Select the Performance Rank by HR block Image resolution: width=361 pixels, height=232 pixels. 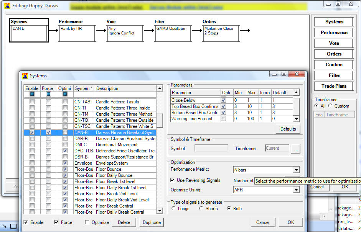(77, 33)
